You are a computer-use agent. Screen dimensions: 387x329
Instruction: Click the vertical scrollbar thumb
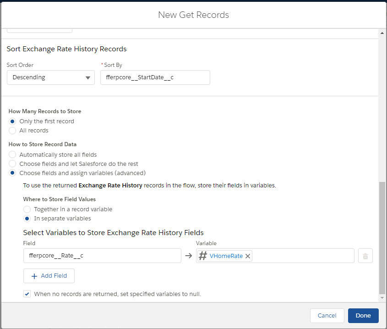coord(382,237)
